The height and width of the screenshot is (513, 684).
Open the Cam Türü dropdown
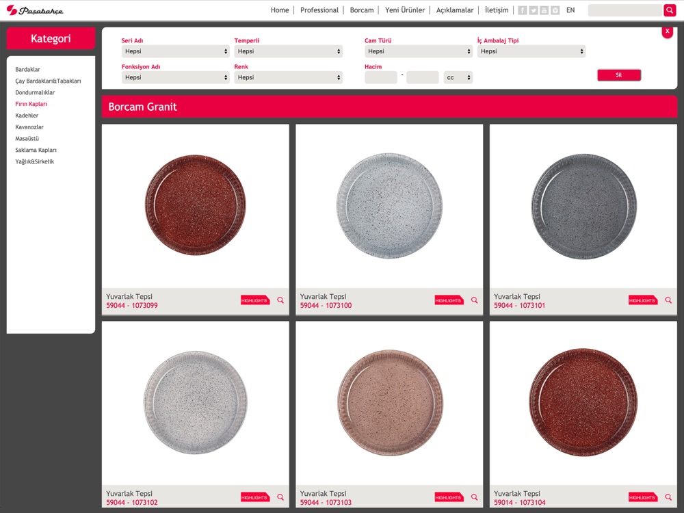[419, 51]
